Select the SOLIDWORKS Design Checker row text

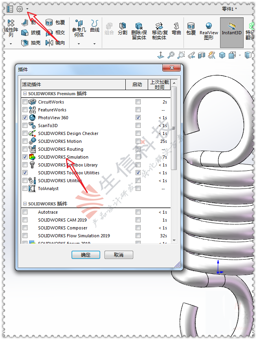click(x=68, y=133)
